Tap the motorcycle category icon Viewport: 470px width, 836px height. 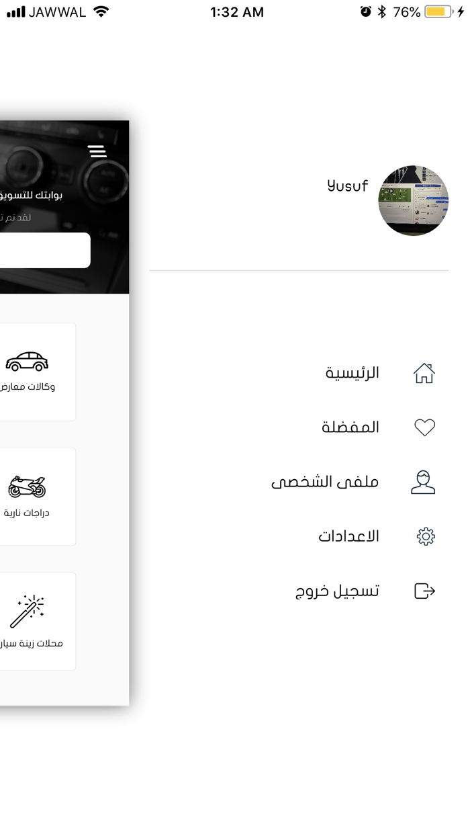point(27,487)
